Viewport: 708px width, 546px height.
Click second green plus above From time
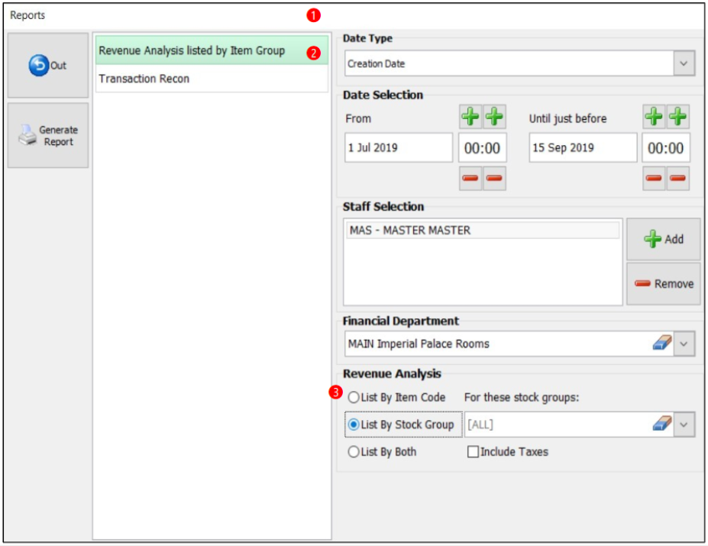coord(494,117)
